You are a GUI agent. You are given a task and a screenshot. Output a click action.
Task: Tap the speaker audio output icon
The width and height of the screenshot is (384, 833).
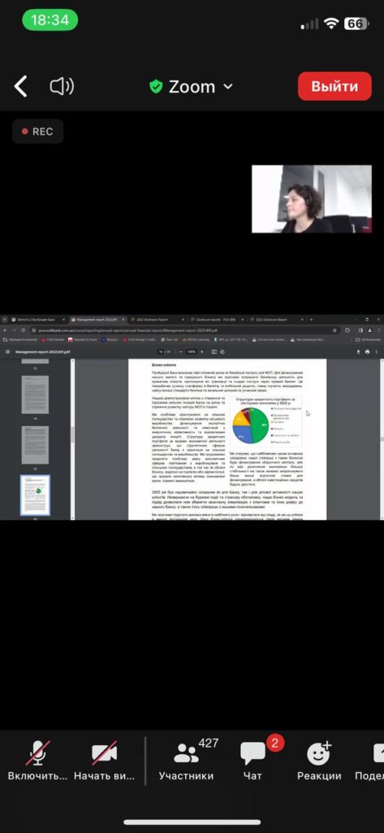[62, 86]
